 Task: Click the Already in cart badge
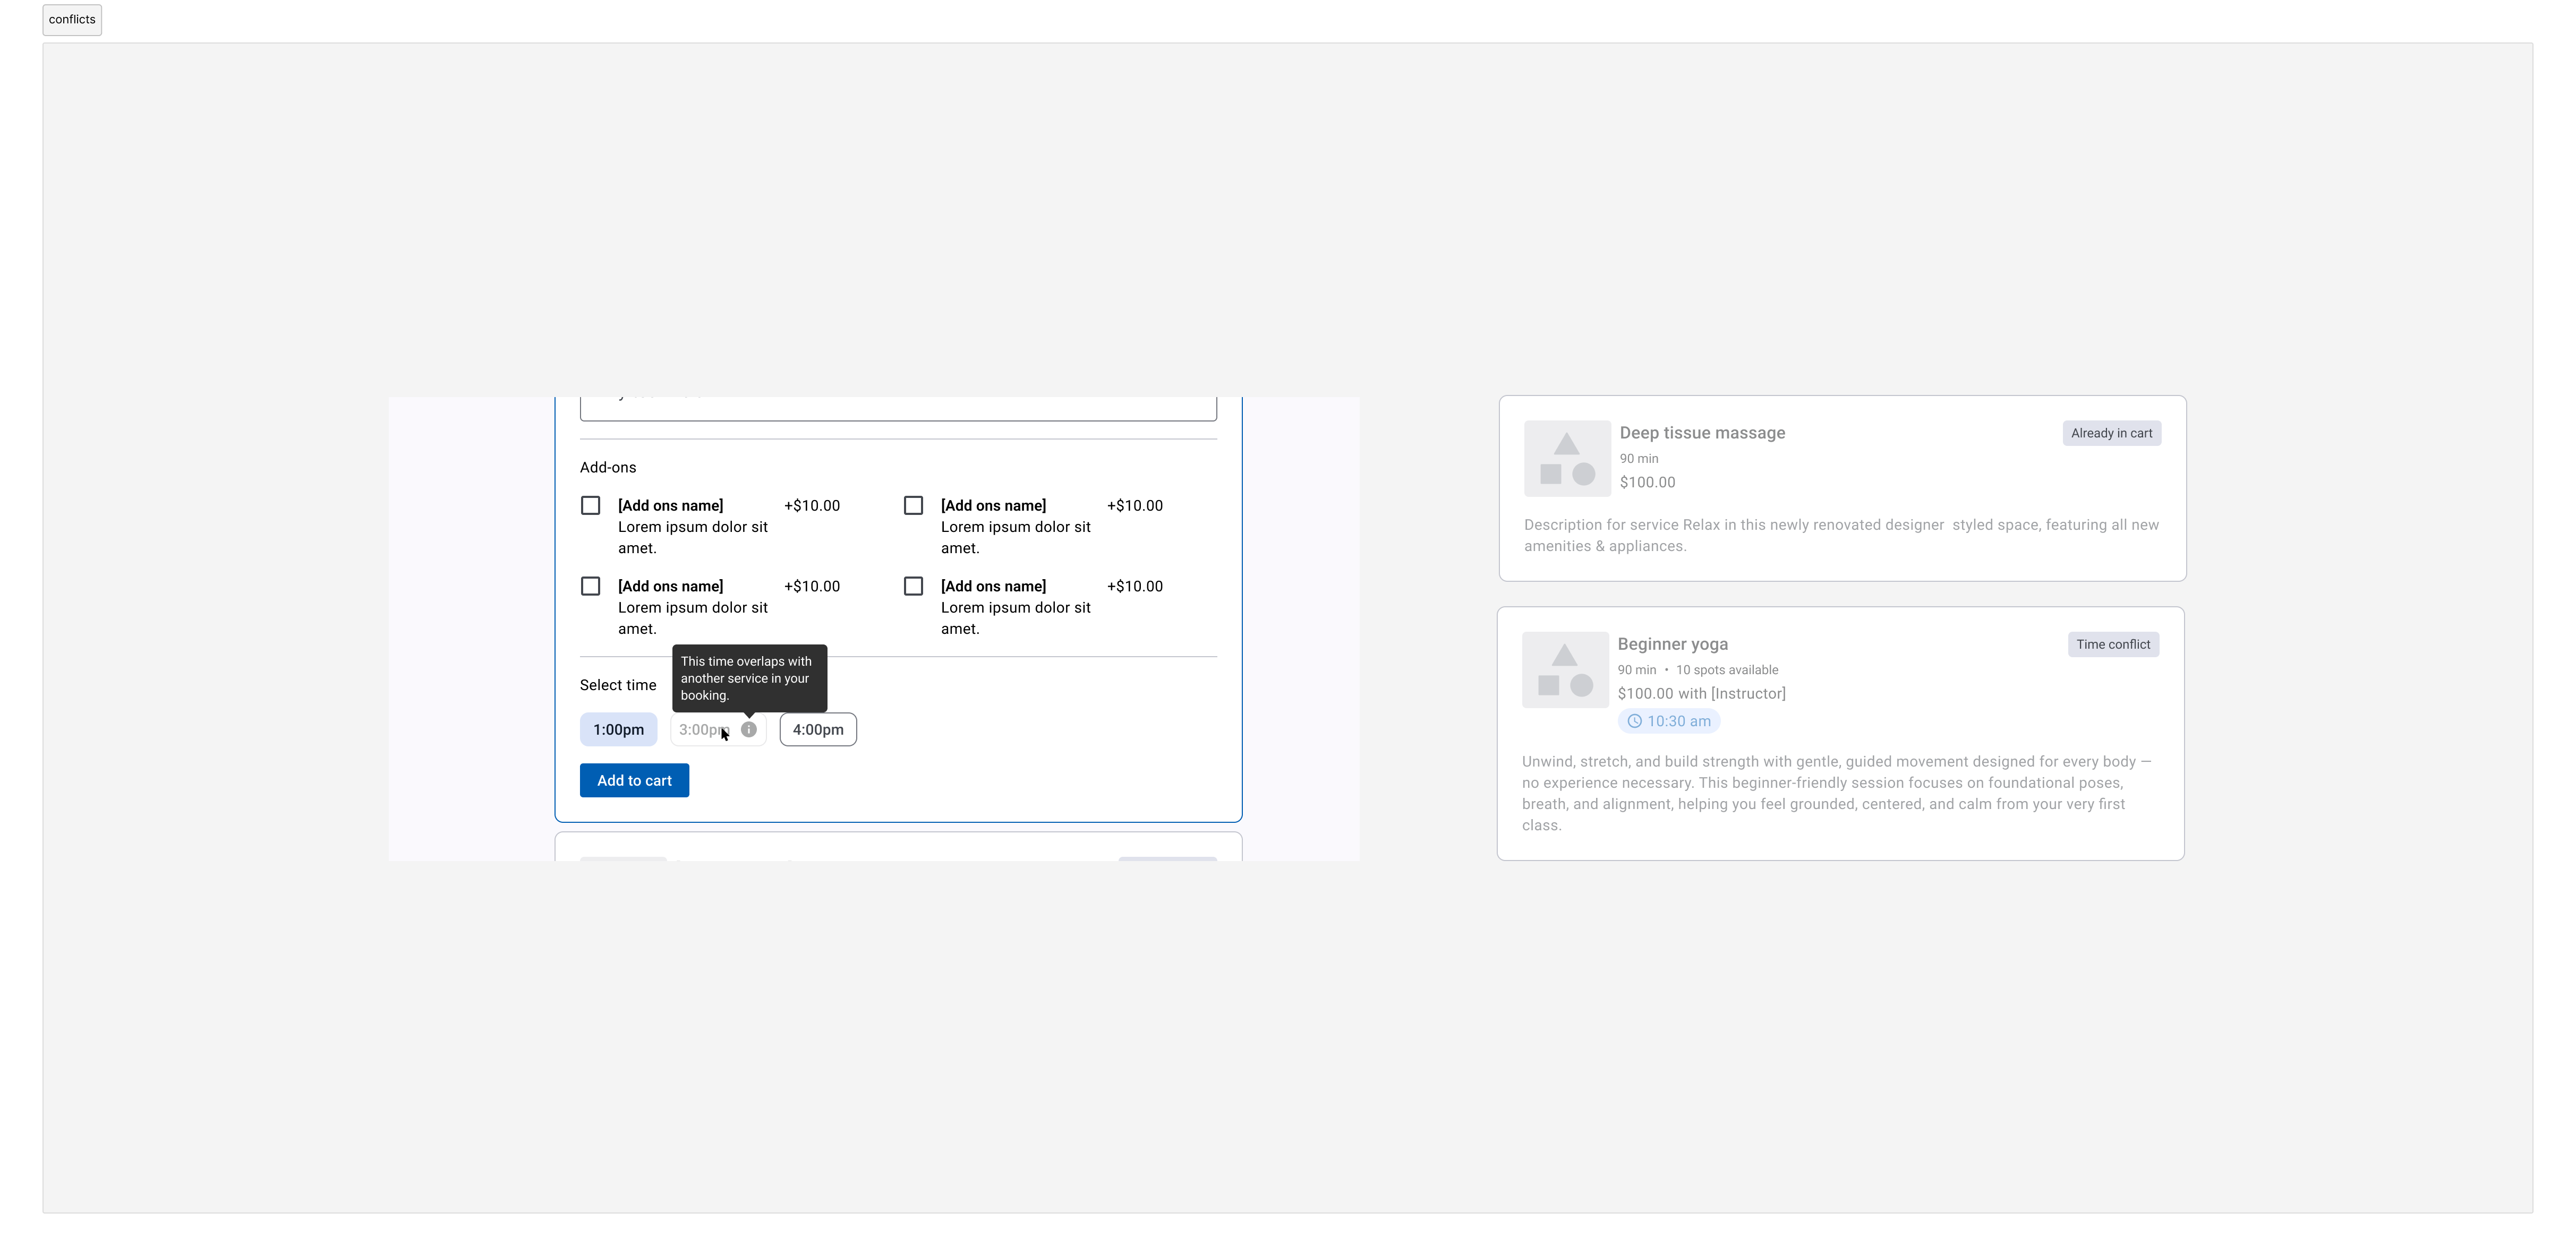point(2111,433)
